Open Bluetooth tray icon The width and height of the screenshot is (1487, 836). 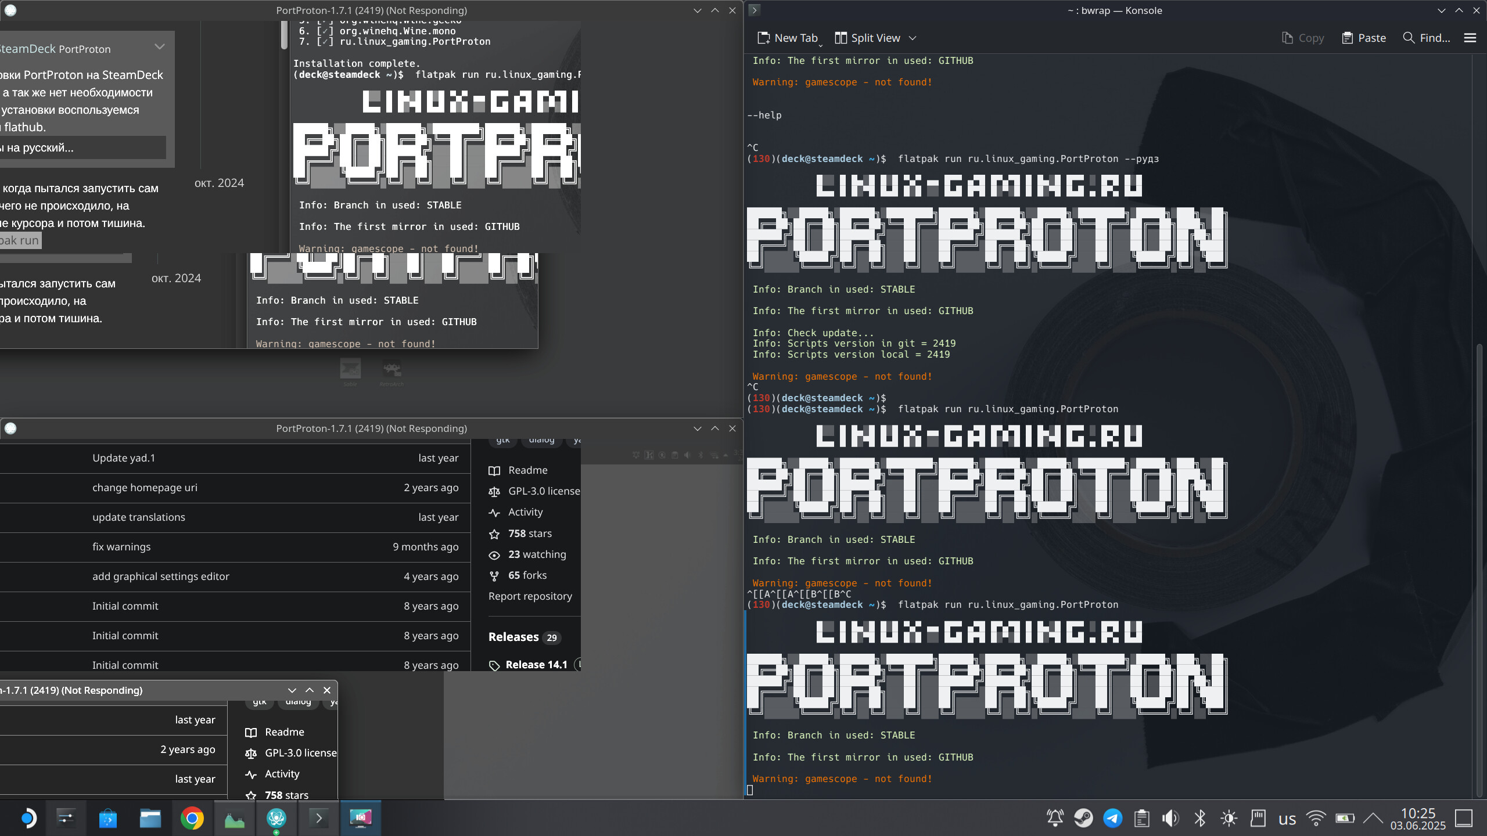[1199, 819]
